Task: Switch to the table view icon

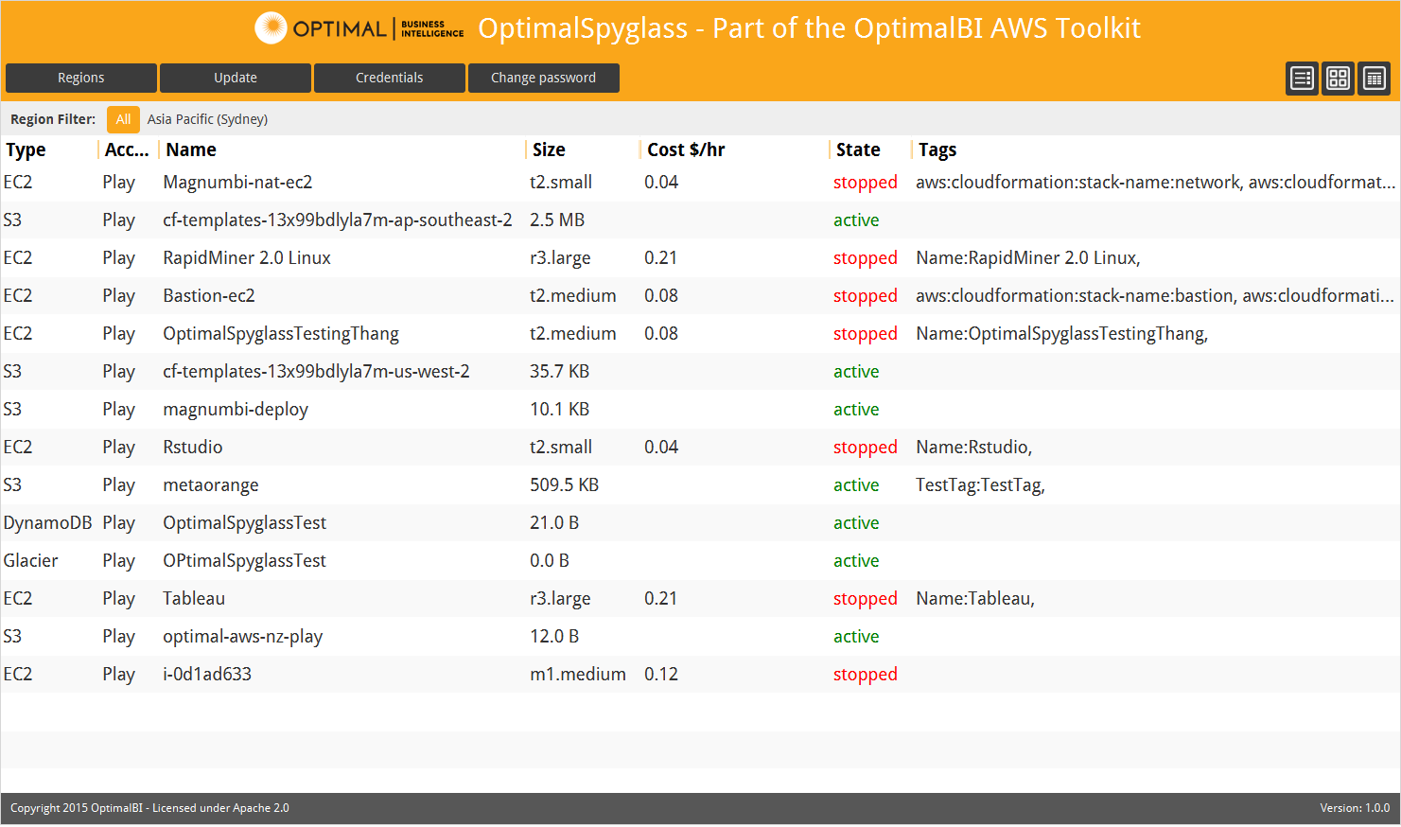Action: [1374, 79]
